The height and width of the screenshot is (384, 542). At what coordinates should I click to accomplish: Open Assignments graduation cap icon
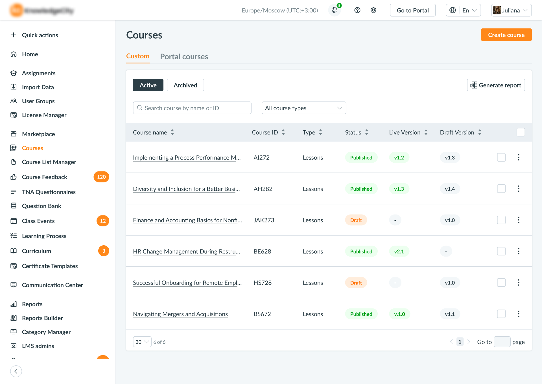point(14,73)
